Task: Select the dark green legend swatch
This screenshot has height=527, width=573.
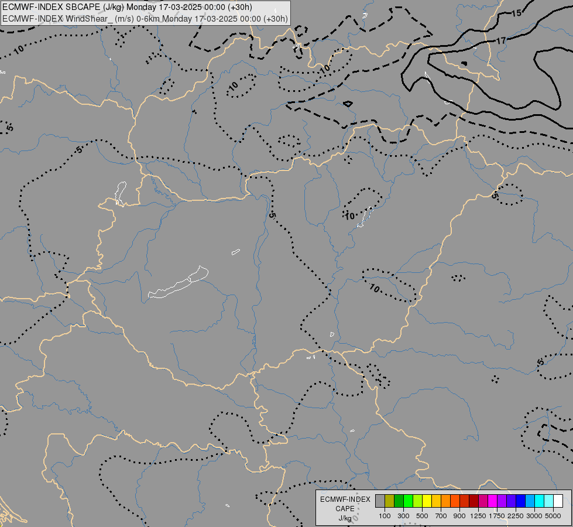Action: click(x=399, y=501)
